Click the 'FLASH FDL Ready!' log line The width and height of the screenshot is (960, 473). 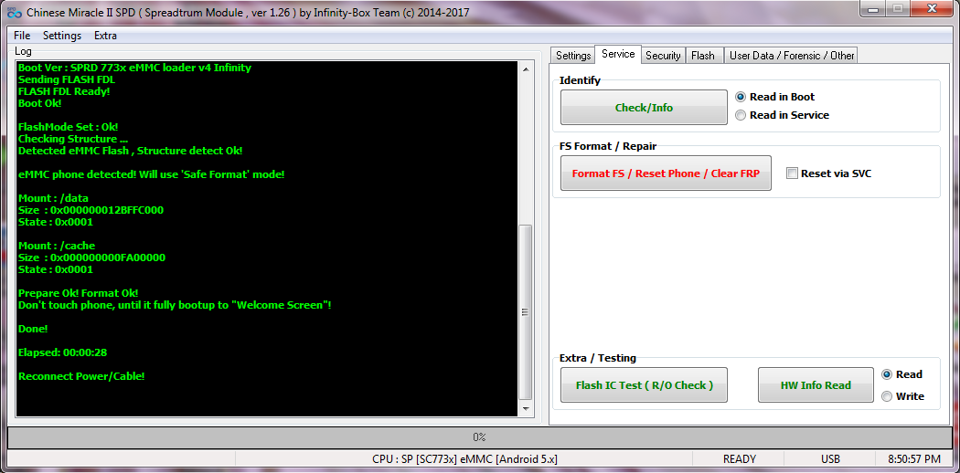tap(64, 91)
